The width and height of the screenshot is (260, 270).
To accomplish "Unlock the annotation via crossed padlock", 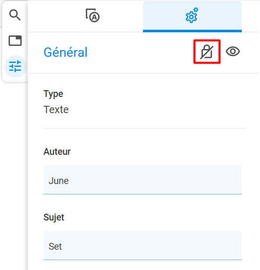I will [207, 52].
